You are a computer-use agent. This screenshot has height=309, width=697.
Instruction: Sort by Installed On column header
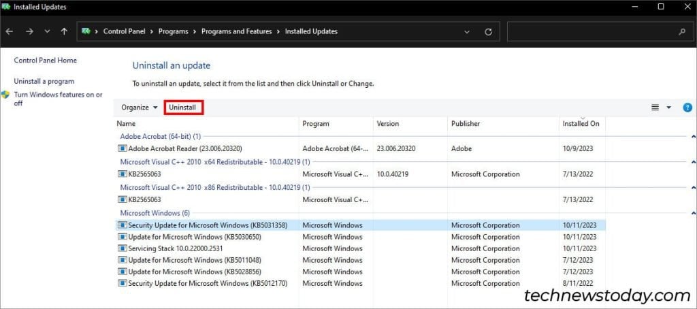(582, 124)
